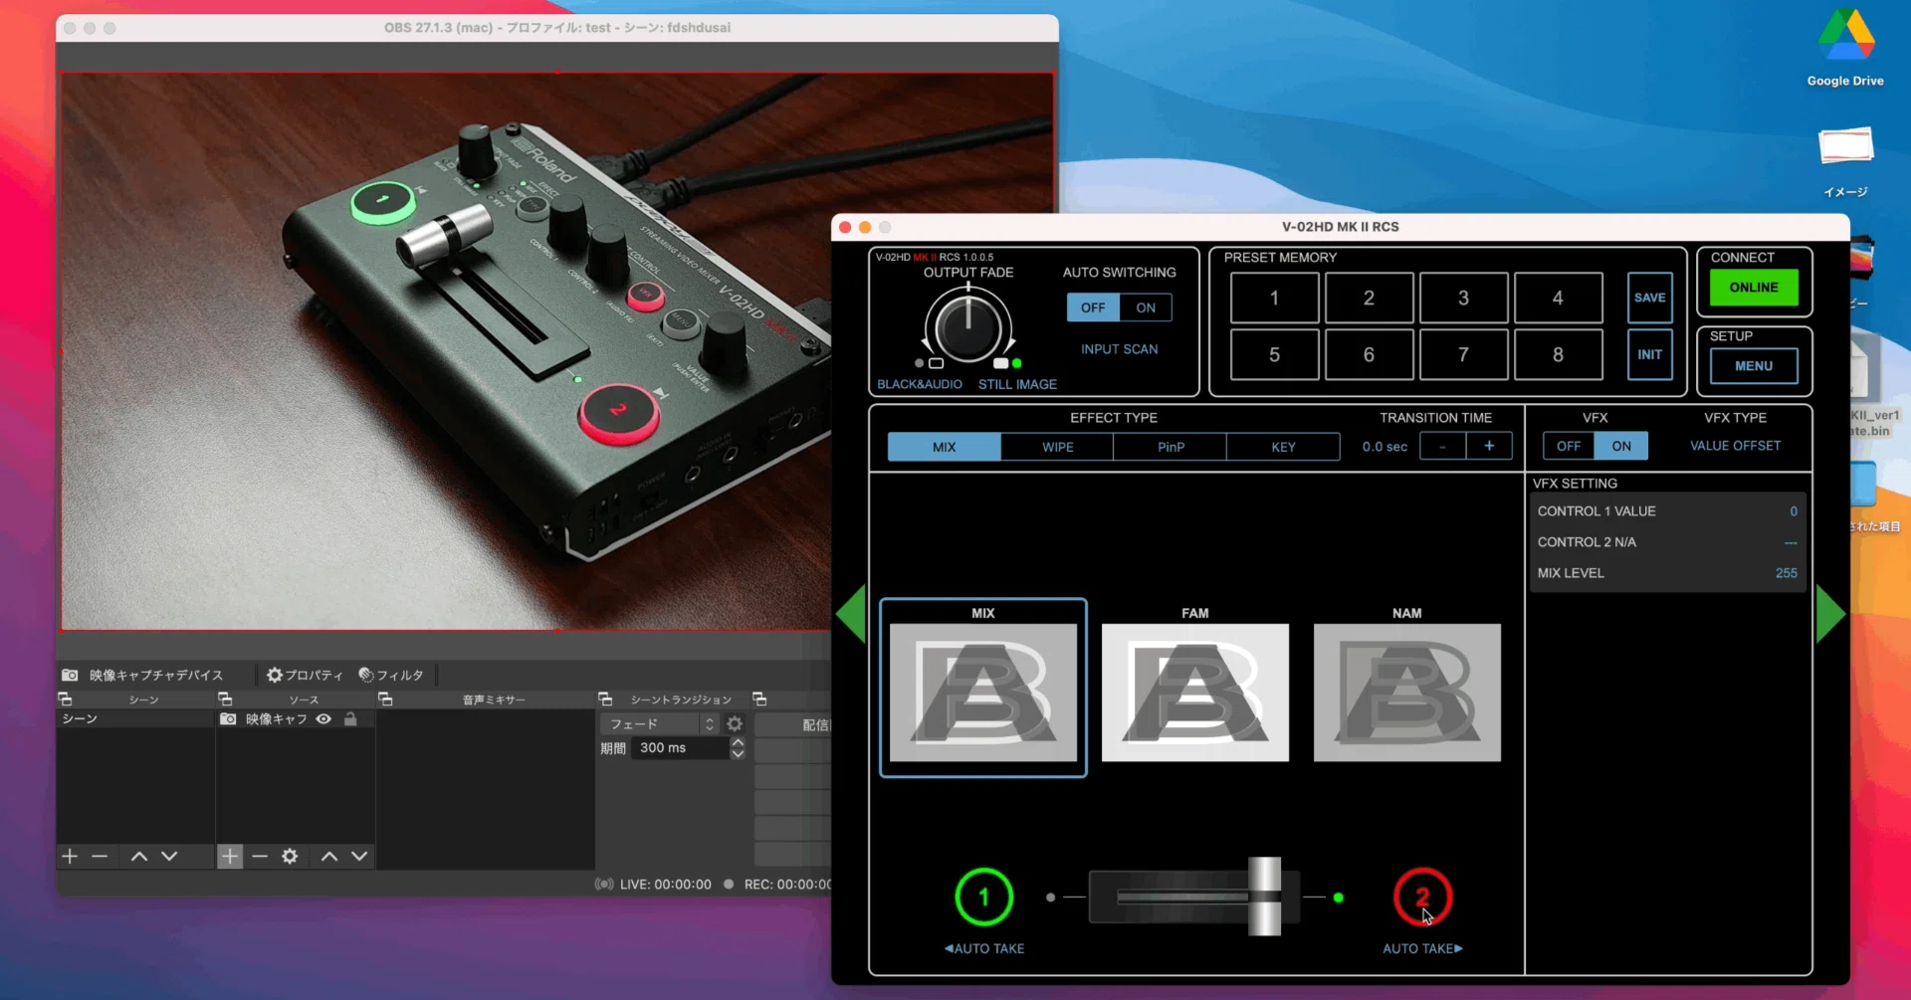Click BLACK&AUDIO output fade indicator icon
This screenshot has height=1000, width=1911.
coord(936,363)
